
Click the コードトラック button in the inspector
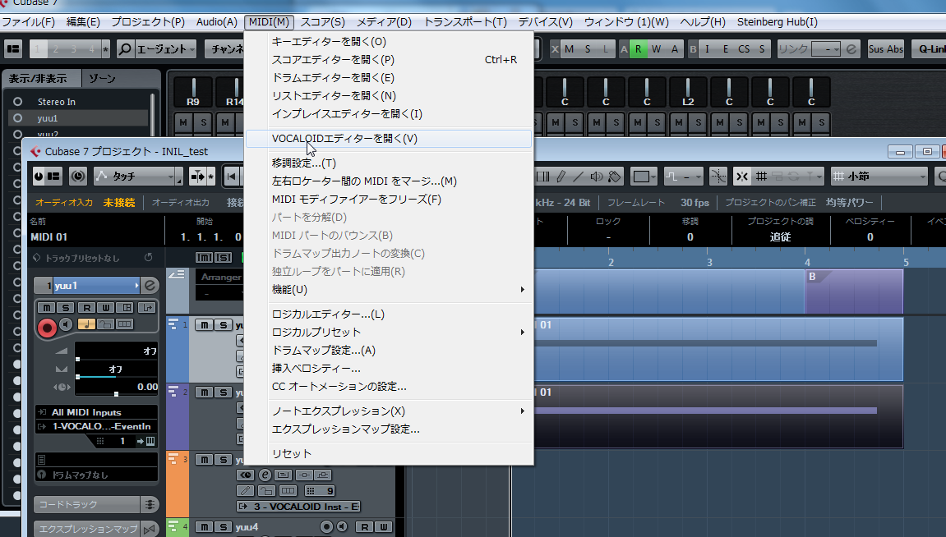click(x=87, y=504)
